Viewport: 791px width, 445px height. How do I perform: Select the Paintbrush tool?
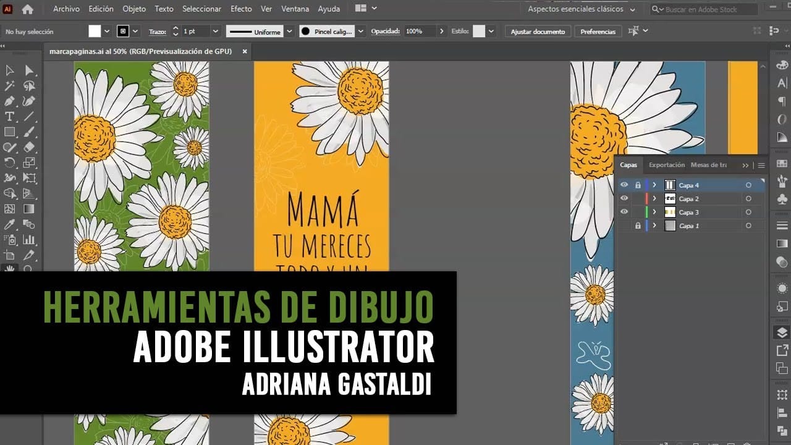click(x=29, y=132)
